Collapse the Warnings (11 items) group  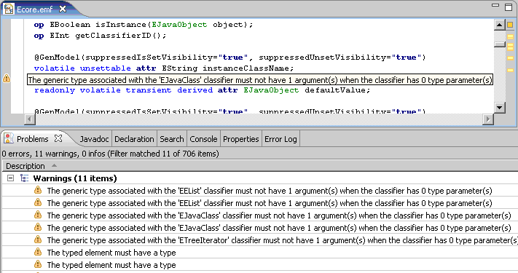tap(11, 178)
